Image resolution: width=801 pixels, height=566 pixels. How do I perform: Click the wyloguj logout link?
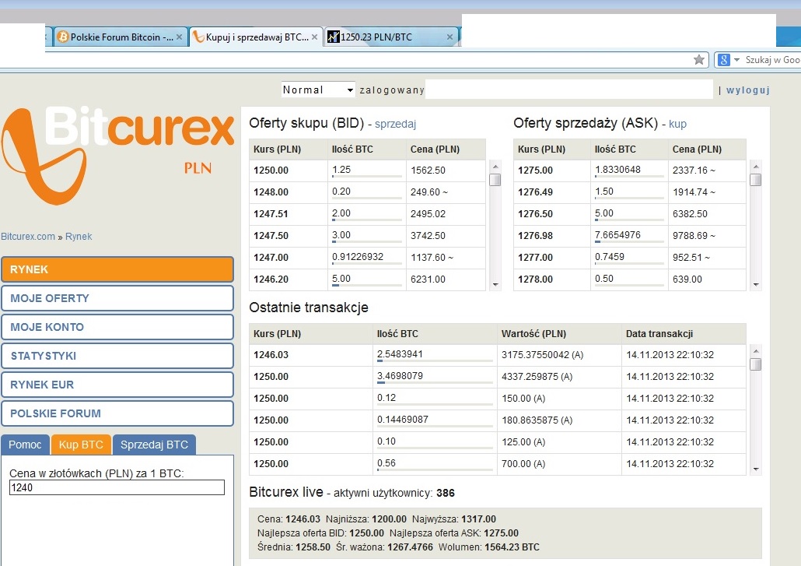pos(748,90)
